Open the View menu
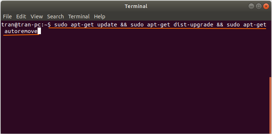The width and height of the screenshot is (272, 134). tap(36, 17)
